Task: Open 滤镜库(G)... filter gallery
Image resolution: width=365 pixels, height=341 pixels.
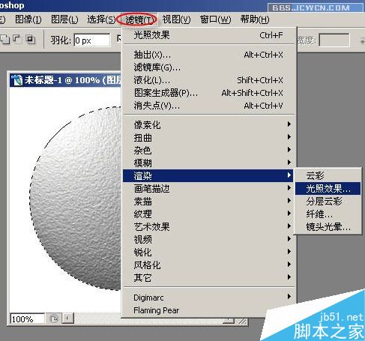Action: pyautogui.click(x=209, y=67)
